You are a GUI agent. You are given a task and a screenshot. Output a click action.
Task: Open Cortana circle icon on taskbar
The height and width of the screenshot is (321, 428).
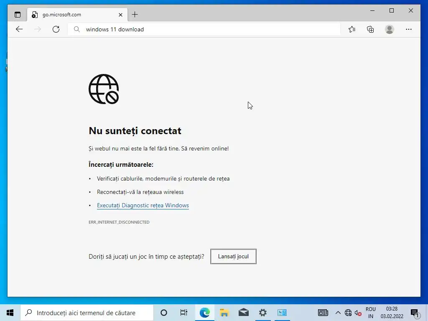164,313
